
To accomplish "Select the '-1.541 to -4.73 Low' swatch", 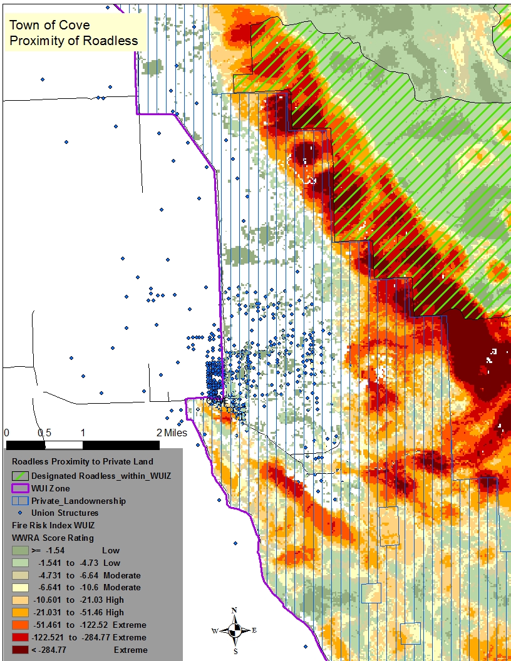I will [x=20, y=563].
